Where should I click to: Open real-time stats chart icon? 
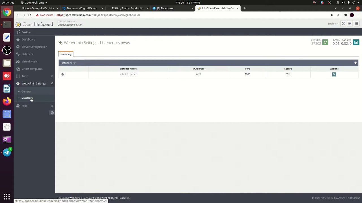[x=356, y=43]
